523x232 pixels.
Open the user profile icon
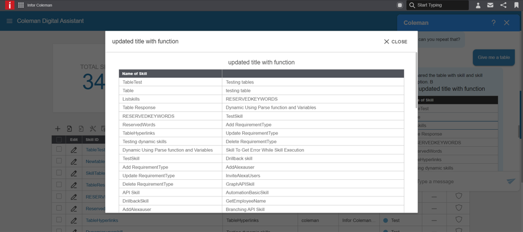[478, 5]
